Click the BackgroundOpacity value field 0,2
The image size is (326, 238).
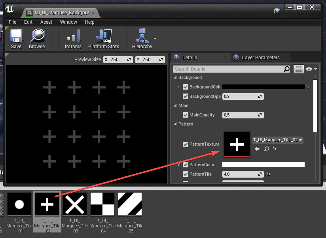[x=243, y=96]
